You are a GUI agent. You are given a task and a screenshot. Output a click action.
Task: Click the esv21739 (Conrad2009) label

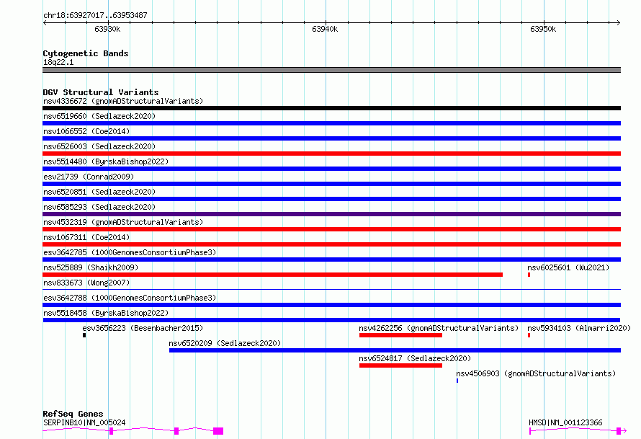[x=89, y=177]
